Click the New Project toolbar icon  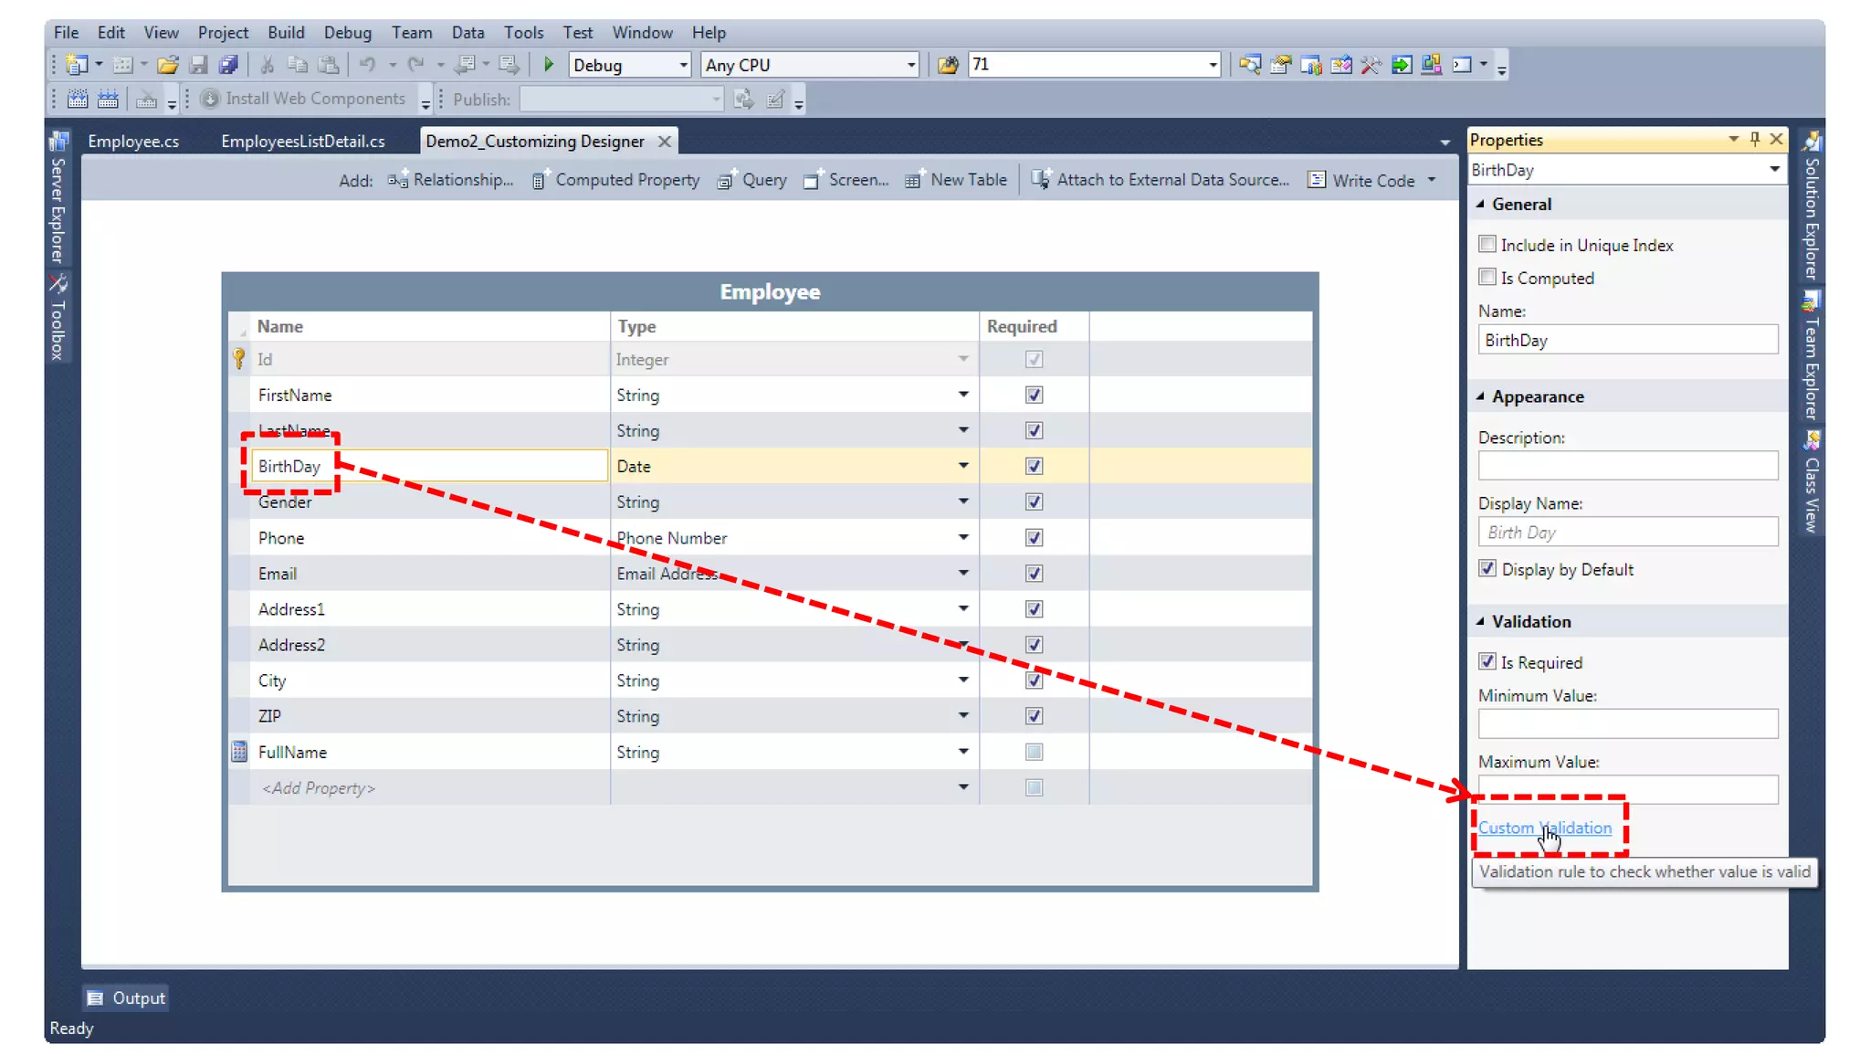[77, 65]
